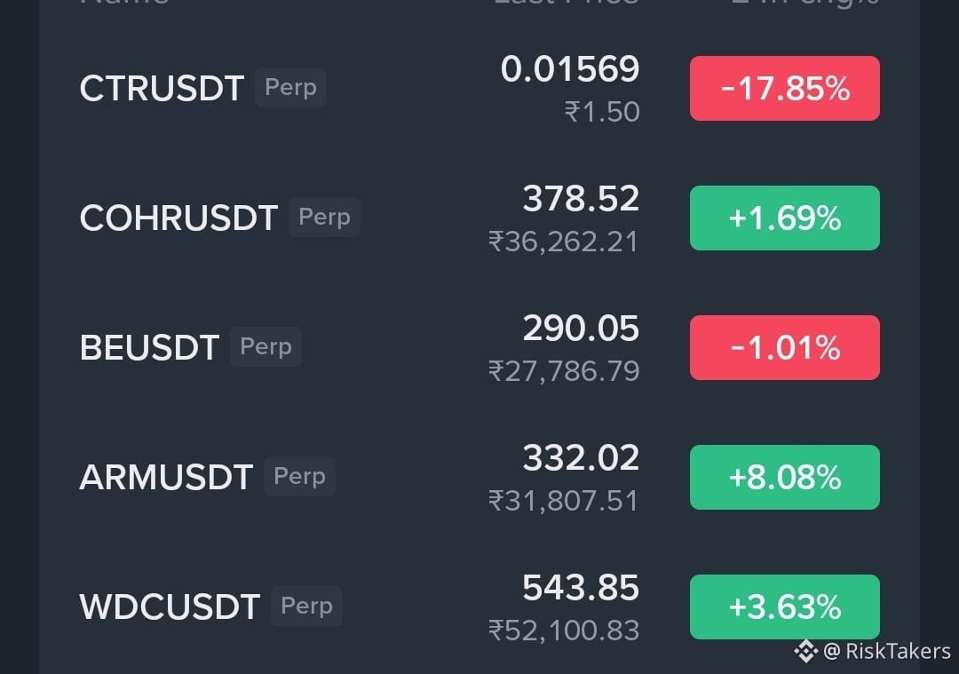Tap the Perp tag next to CTRUSDT
Image resolution: width=959 pixels, height=674 pixels.
[290, 87]
